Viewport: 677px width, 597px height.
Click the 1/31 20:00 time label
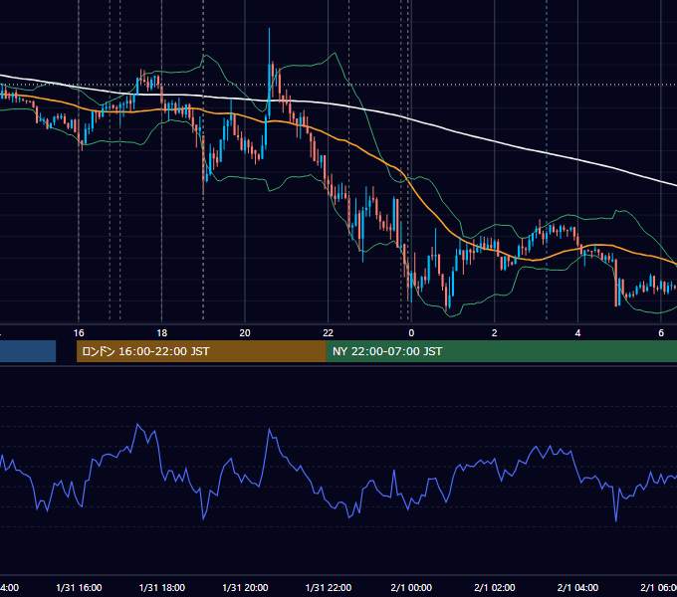coord(245,587)
